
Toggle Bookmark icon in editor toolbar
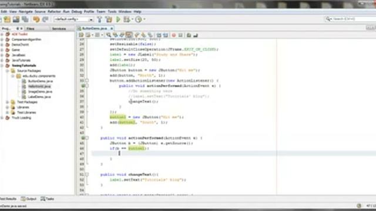(x=150, y=35)
